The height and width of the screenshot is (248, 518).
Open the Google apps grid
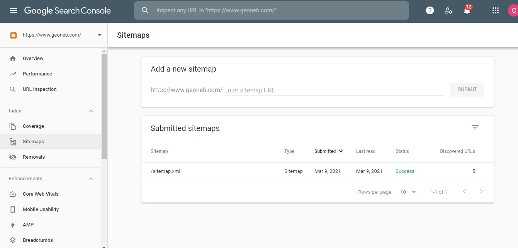click(496, 11)
